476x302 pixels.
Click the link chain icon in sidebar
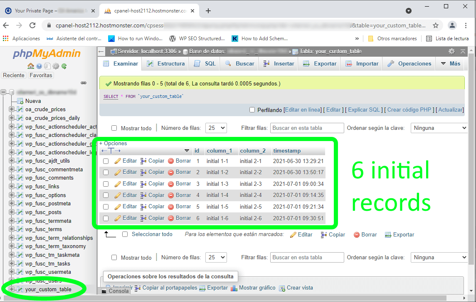coord(84,83)
